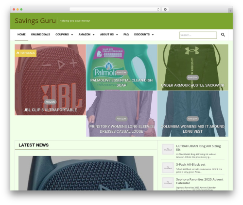Open the About Us menu item

coord(107,34)
